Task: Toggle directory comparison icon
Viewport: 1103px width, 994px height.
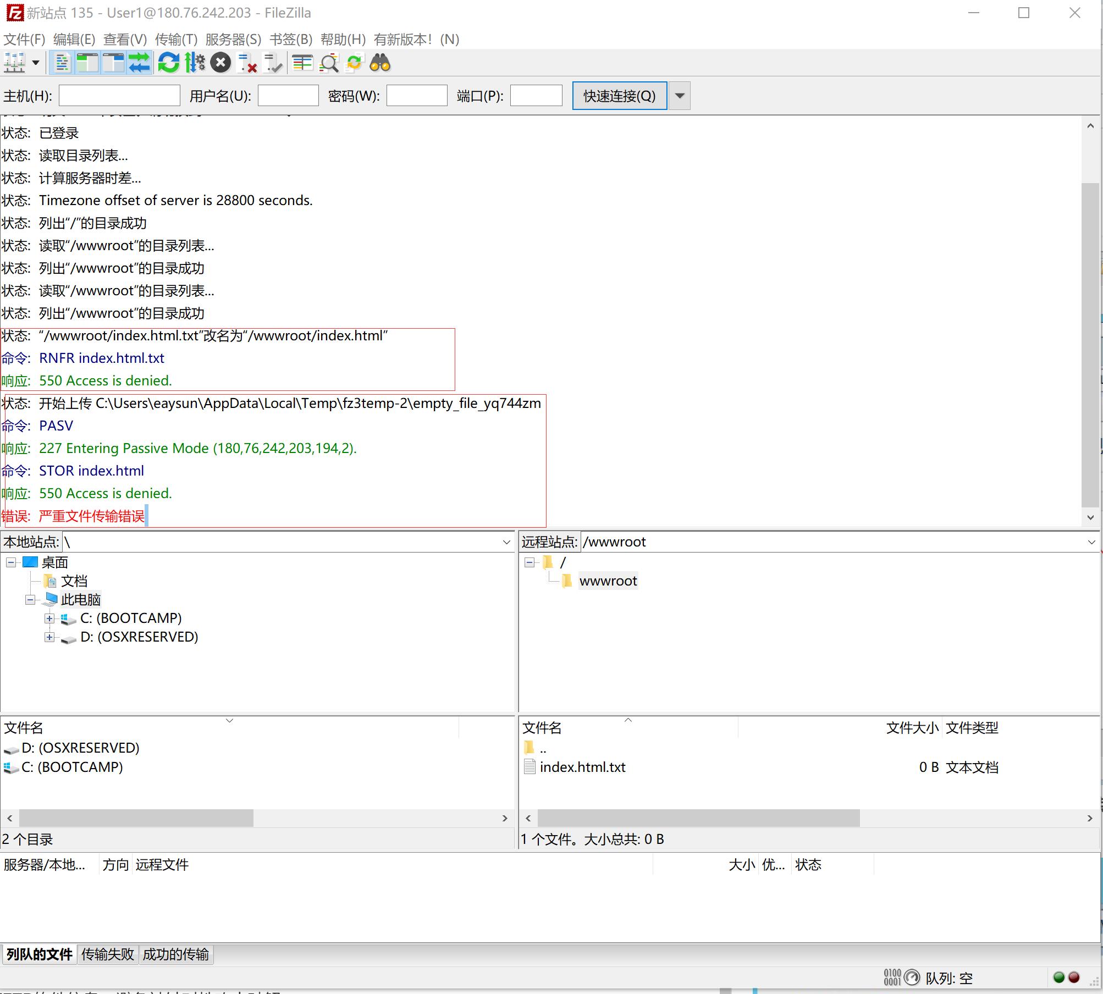Action: 329,63
